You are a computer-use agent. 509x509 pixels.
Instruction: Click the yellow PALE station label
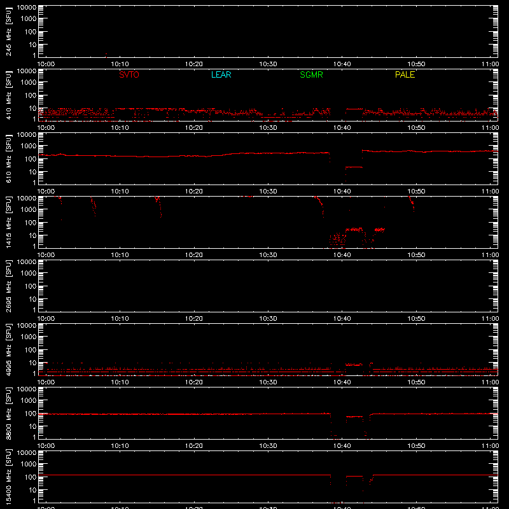point(405,74)
